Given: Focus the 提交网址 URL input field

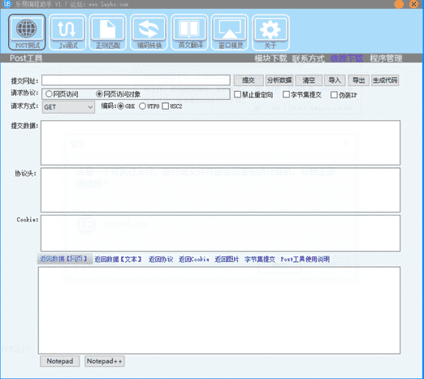Looking at the screenshot, I should pos(136,80).
